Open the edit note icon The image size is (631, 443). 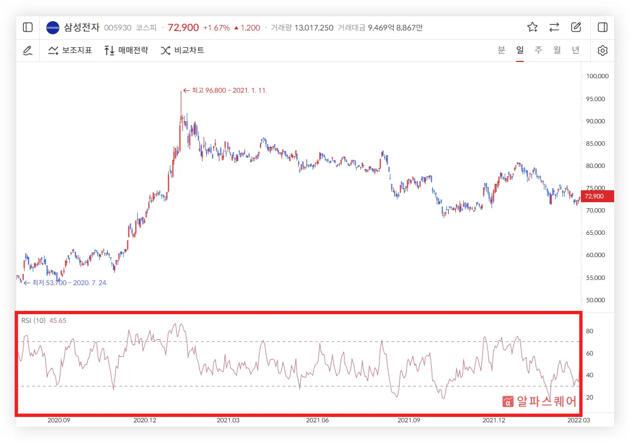(x=576, y=27)
